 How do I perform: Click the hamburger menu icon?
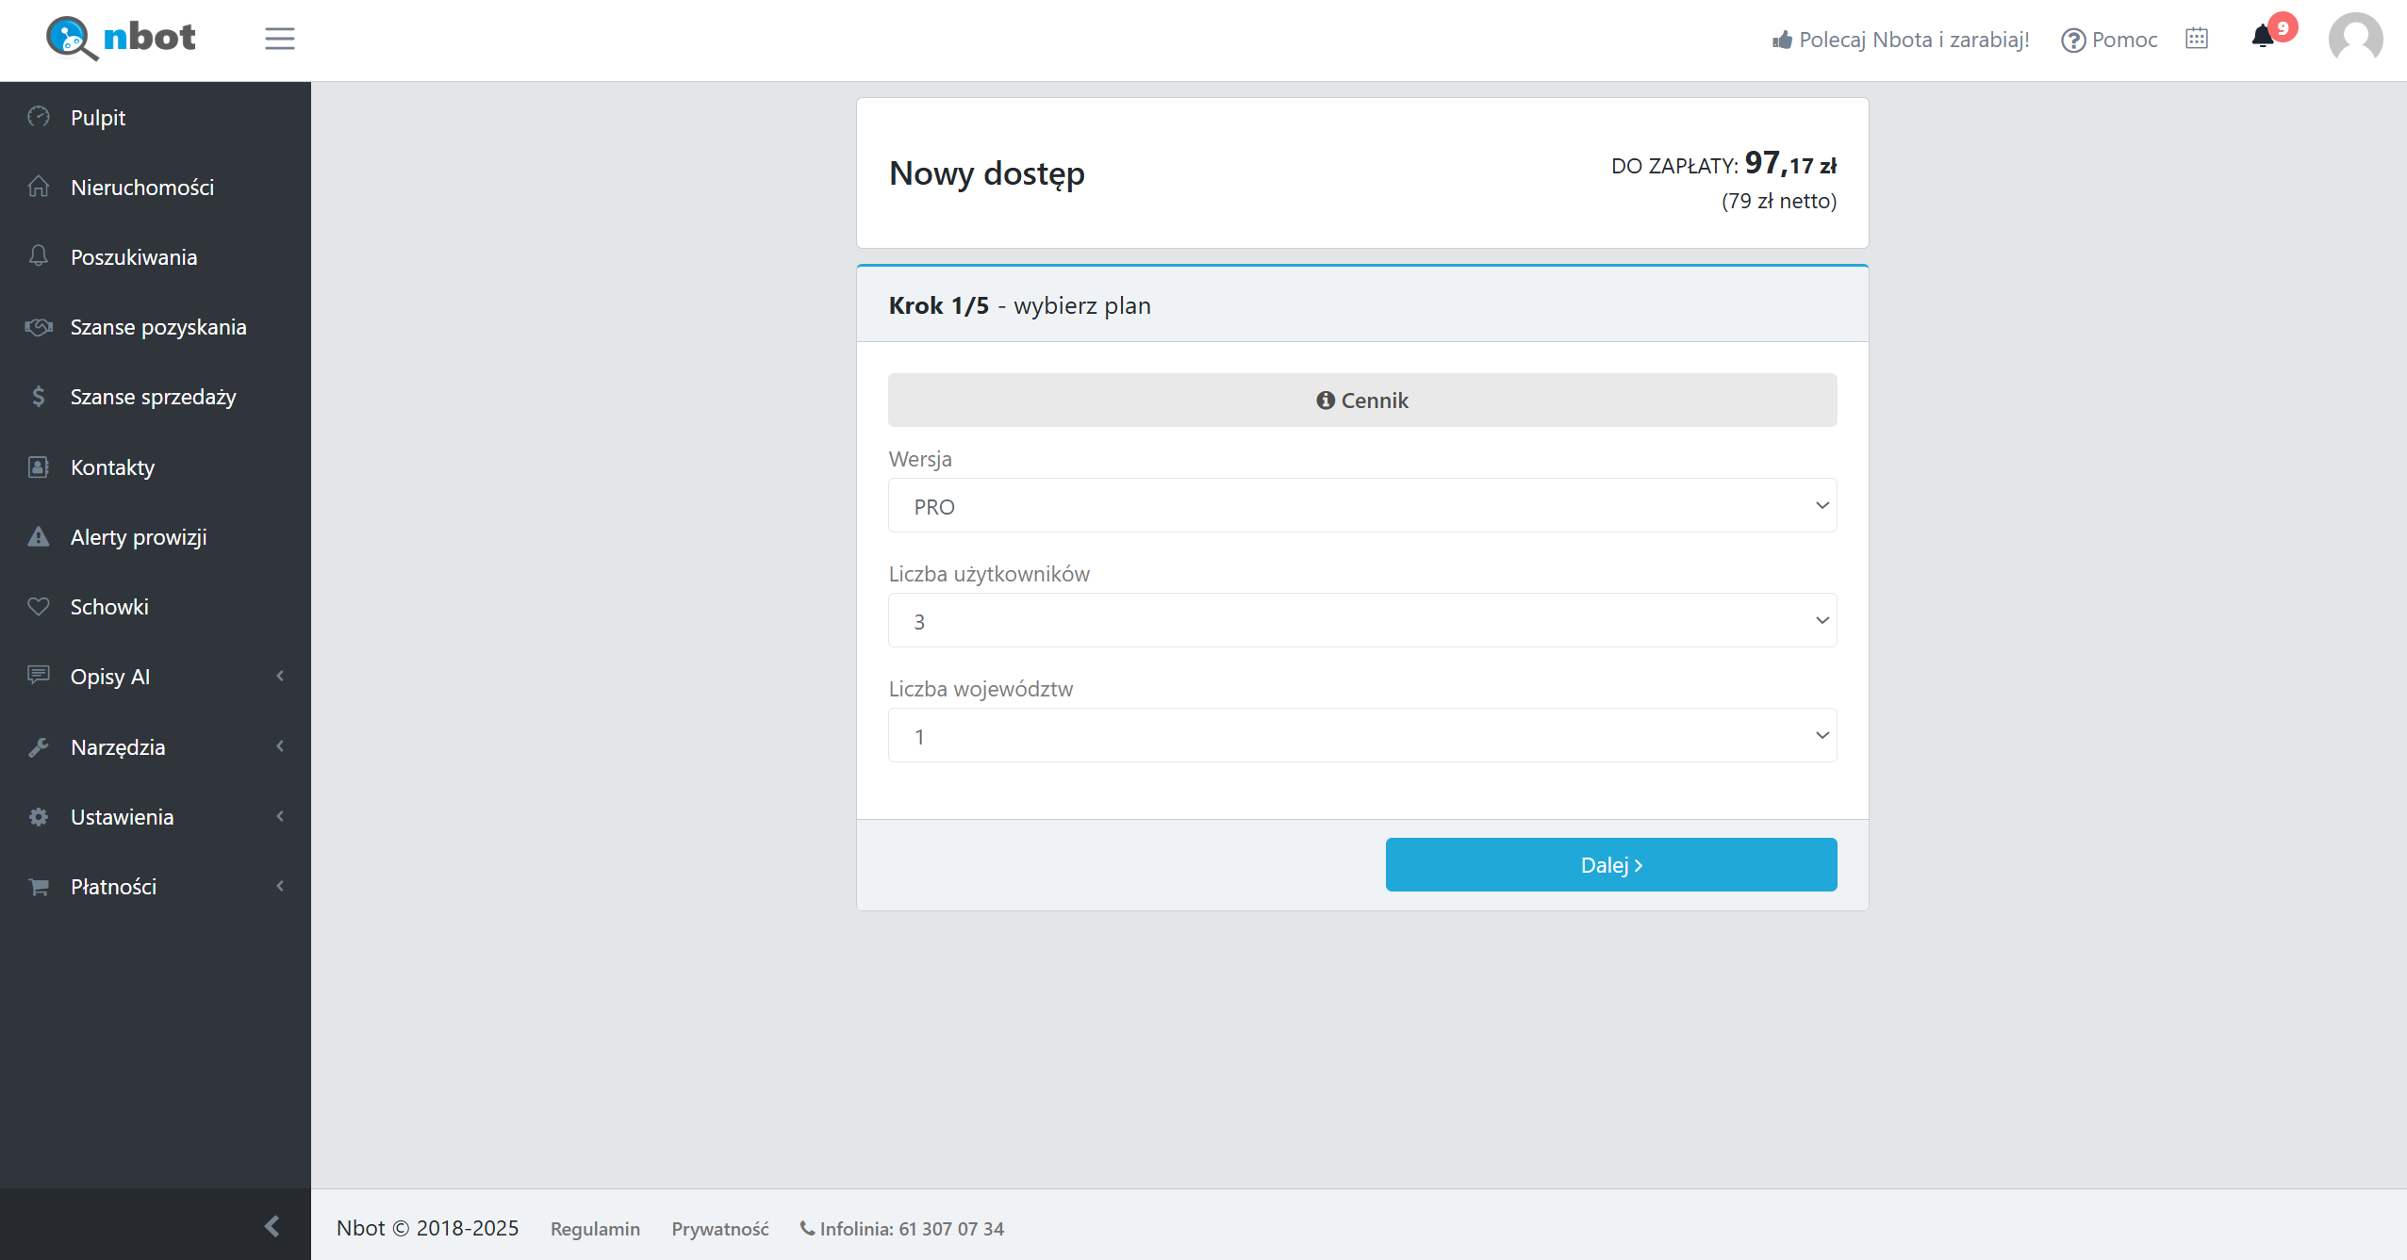279,39
